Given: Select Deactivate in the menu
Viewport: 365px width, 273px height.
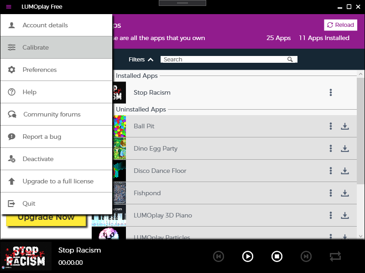Looking at the screenshot, I should [56, 159].
